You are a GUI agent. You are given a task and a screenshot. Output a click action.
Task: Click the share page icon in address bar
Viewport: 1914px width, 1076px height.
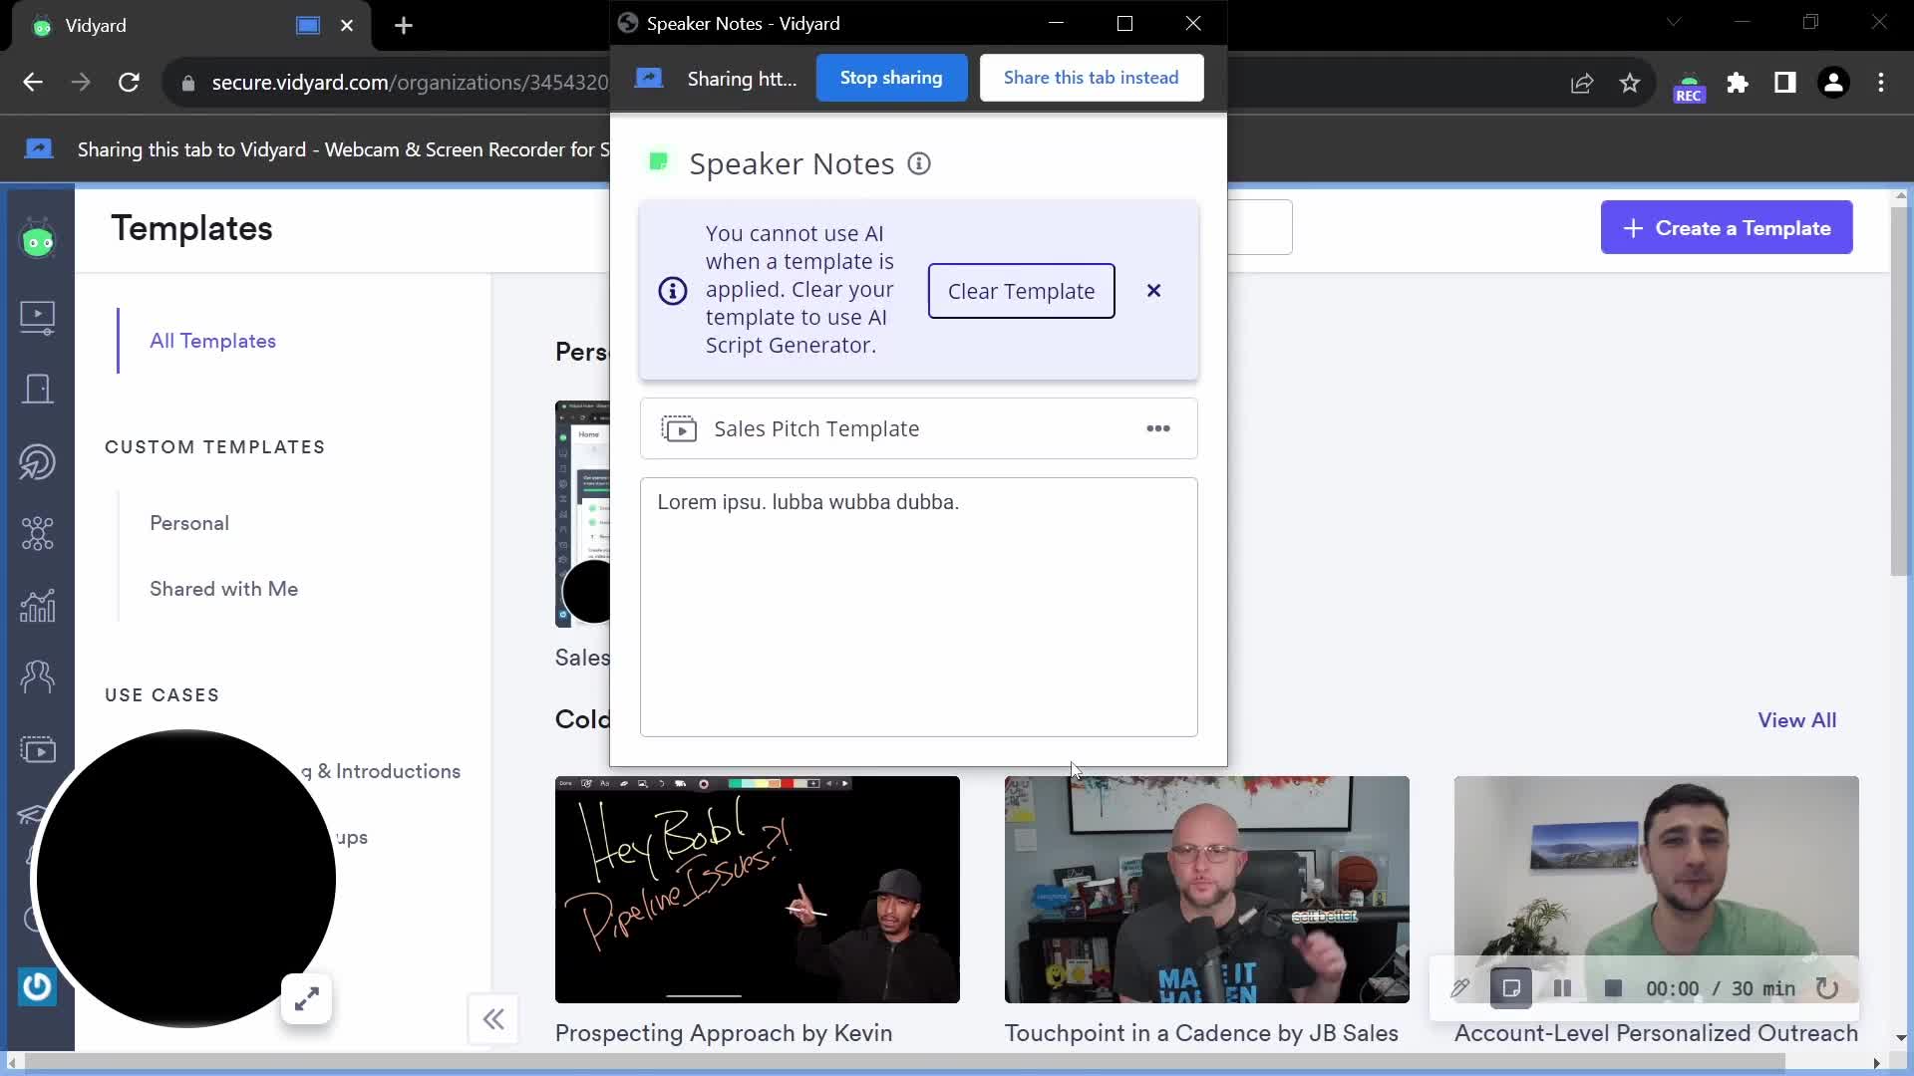[x=1582, y=84]
